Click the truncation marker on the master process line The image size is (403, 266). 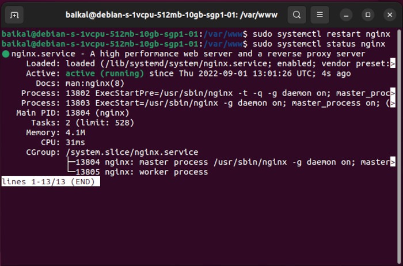point(393,162)
